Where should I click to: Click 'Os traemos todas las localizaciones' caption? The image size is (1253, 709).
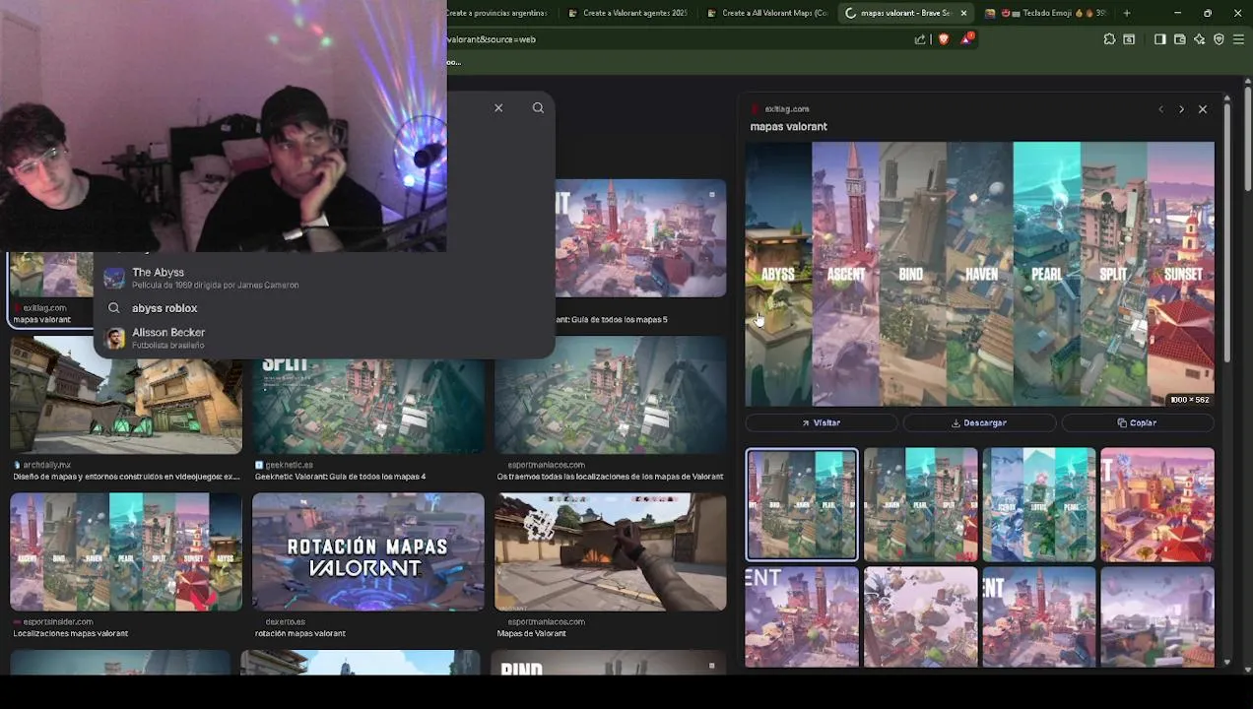tap(610, 477)
